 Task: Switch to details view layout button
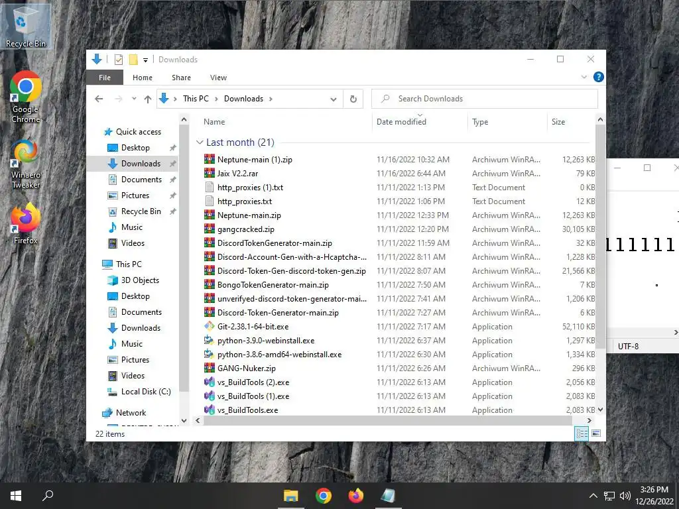581,433
